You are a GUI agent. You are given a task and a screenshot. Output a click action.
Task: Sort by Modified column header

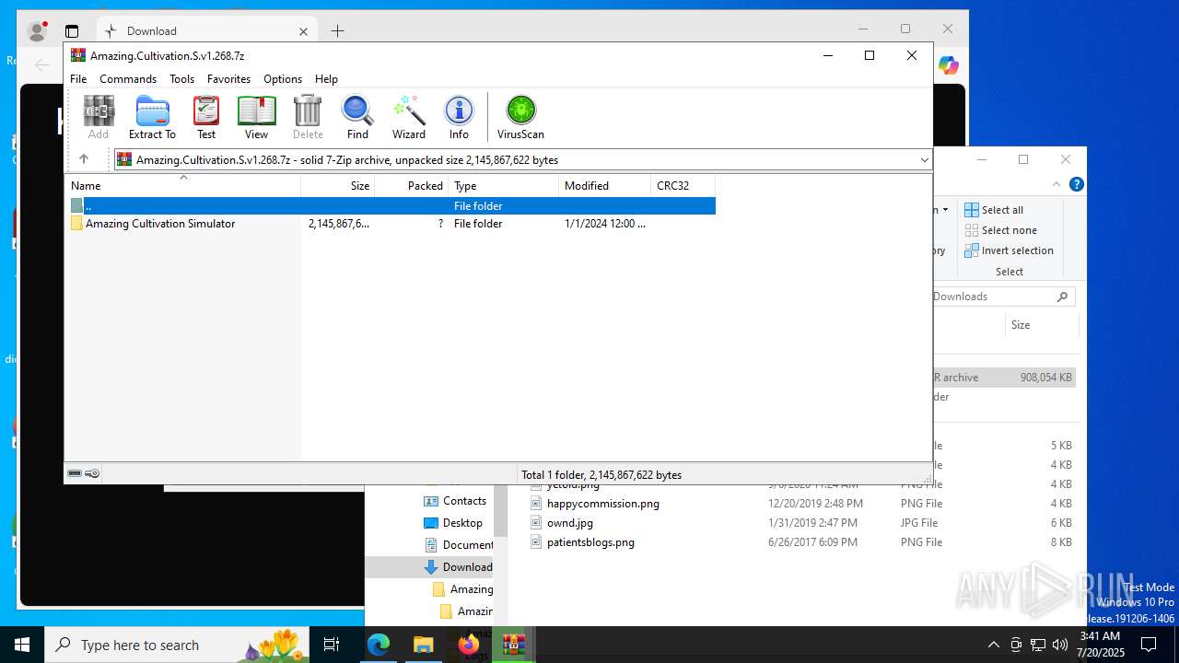pos(605,186)
